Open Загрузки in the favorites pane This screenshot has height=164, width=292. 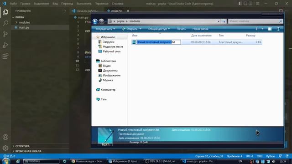(109, 42)
